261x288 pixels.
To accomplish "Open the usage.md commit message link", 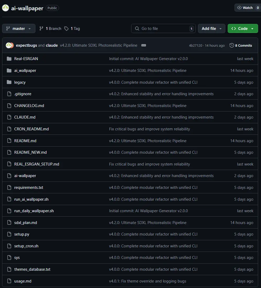I will pyautogui.click(x=147, y=281).
